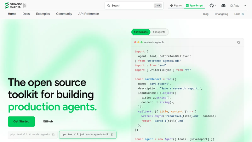
Task: Copy the npm install @strands-agents/sdk command
Action: click(x=112, y=135)
